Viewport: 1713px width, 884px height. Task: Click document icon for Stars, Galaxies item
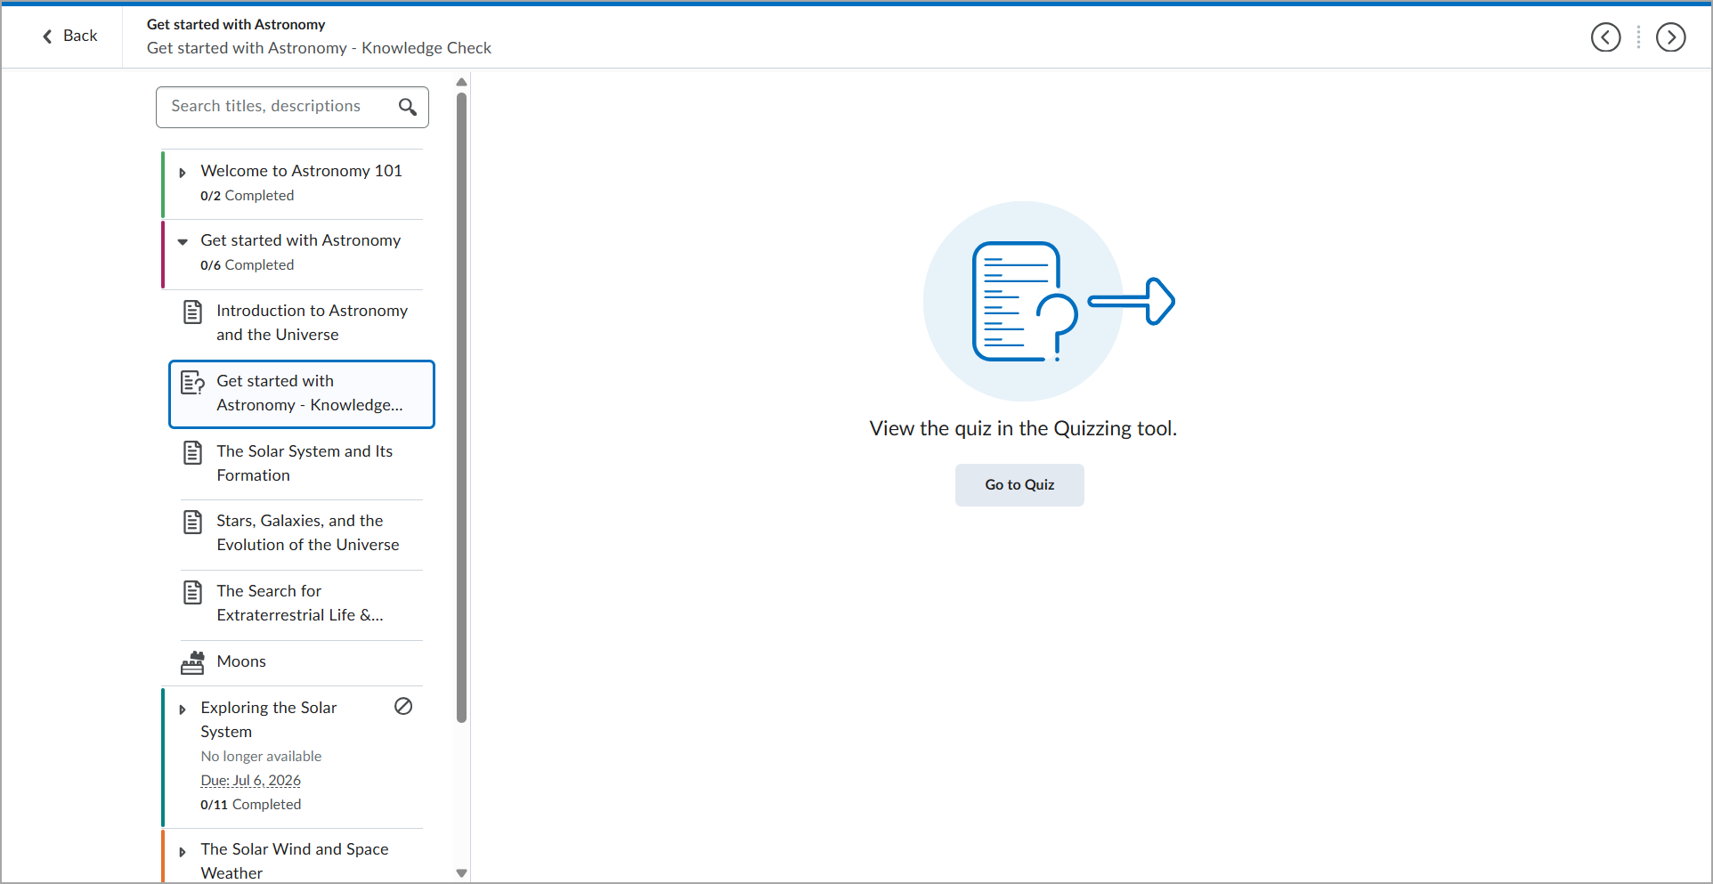tap(192, 522)
